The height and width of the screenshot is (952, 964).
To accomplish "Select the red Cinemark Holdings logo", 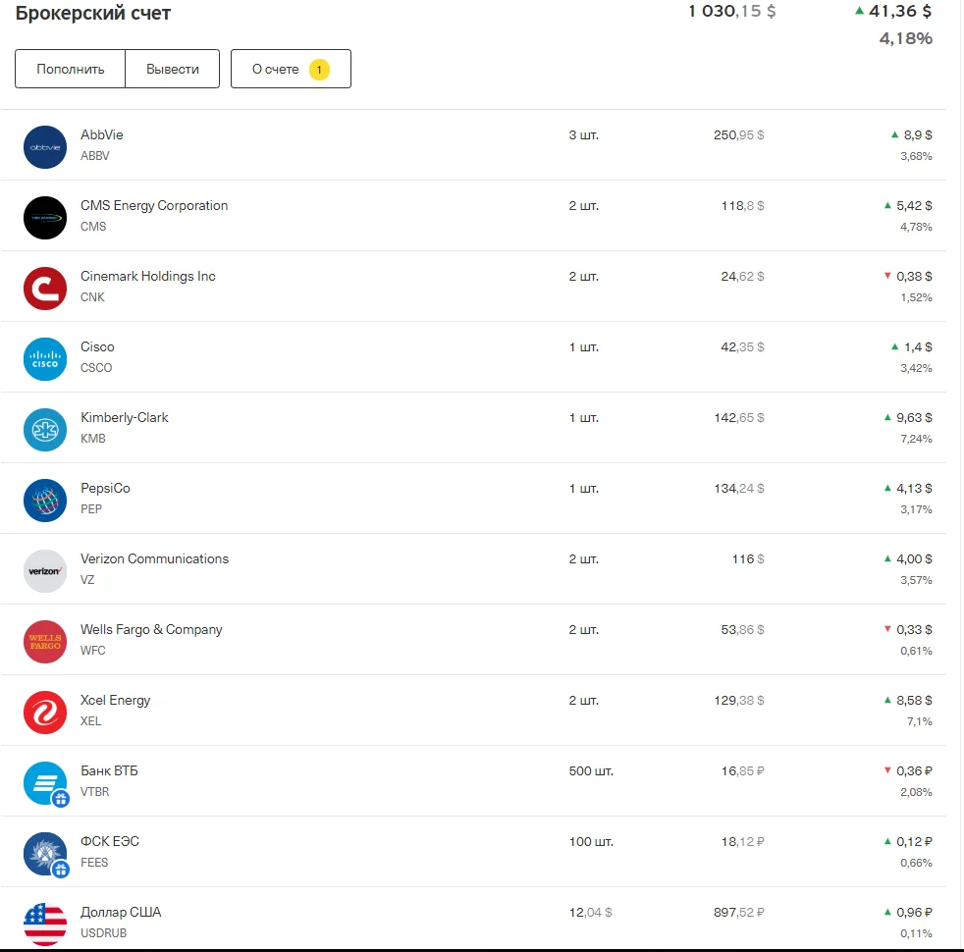I will [44, 287].
